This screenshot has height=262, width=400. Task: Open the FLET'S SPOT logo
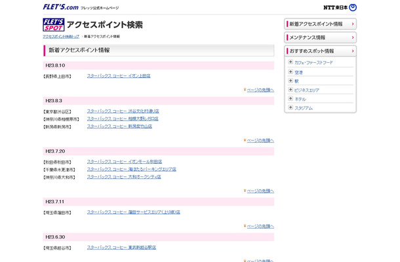(54, 25)
